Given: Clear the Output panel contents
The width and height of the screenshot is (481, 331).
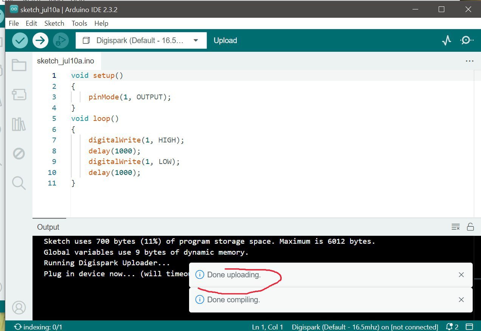Looking at the screenshot, I should coord(456,227).
